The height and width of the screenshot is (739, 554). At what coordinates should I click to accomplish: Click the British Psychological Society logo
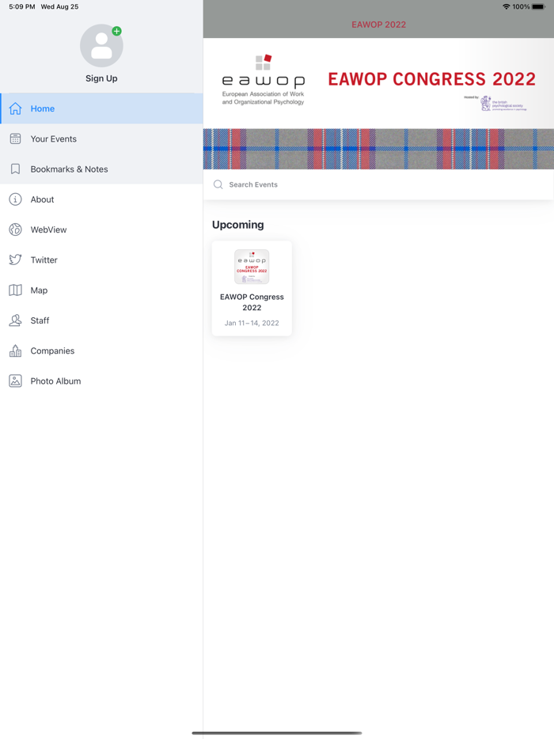503,104
